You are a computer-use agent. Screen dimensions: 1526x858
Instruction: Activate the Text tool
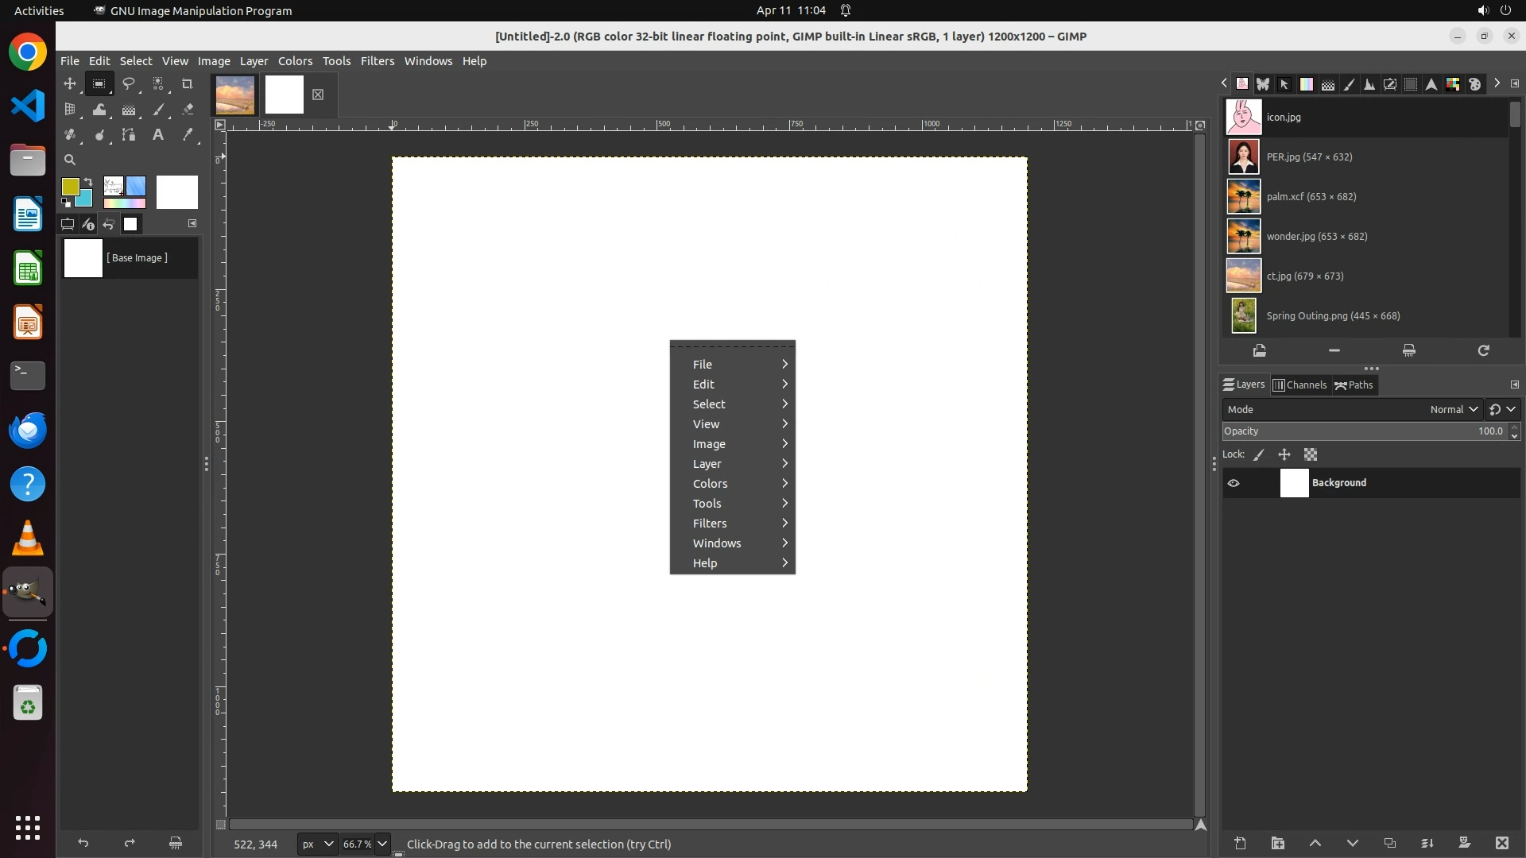[x=158, y=135]
